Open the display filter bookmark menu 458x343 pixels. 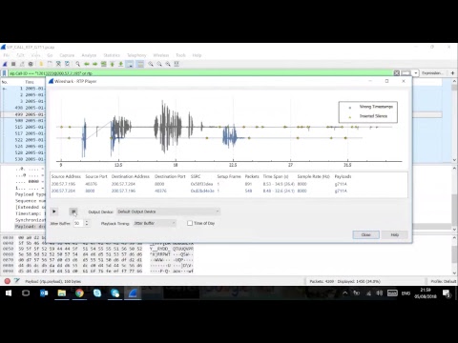click(x=4, y=73)
